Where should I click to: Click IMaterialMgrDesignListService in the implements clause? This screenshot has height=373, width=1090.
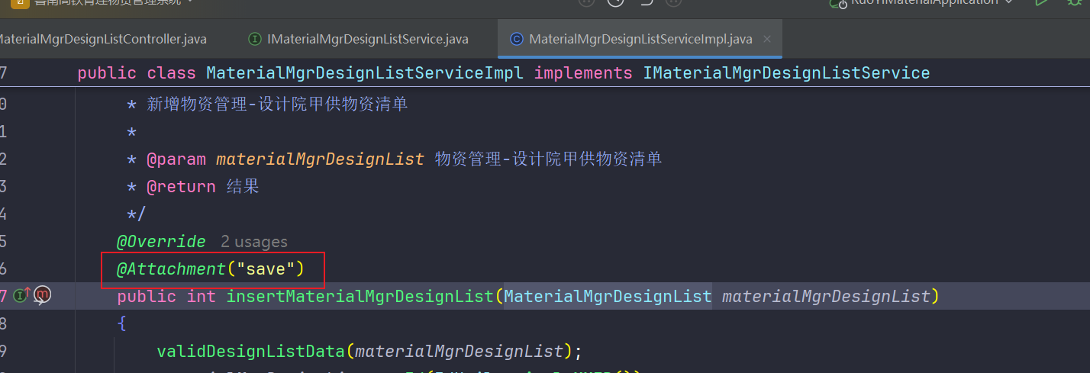point(786,74)
